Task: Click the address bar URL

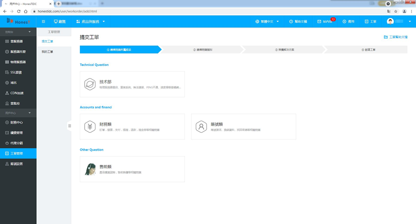Action: 68,11
